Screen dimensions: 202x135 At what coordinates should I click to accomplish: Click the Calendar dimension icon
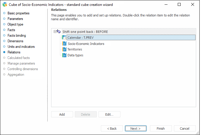coord(64,38)
